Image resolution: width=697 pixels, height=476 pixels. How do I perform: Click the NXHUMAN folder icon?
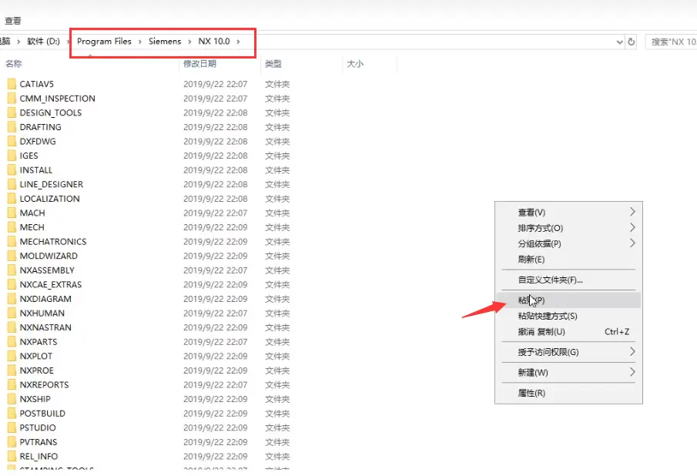[12, 313]
